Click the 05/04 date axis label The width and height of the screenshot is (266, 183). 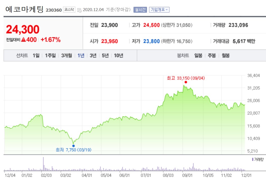[106, 175]
